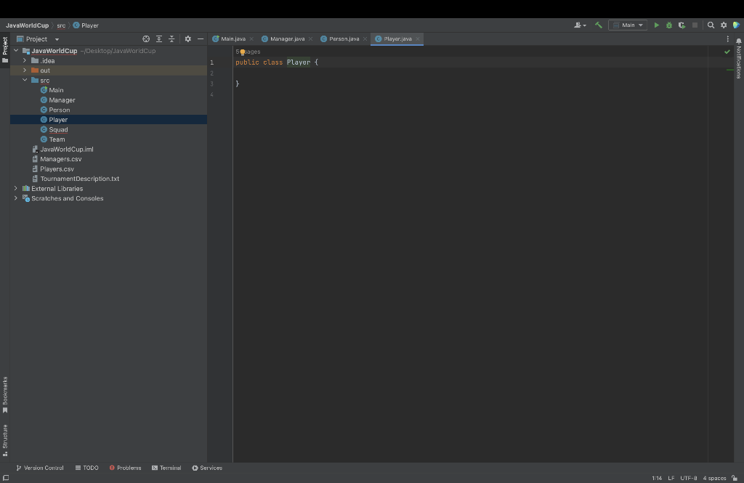Image resolution: width=744 pixels, height=483 pixels.
Task: Open editor tabs more-options menu
Action: point(727,39)
